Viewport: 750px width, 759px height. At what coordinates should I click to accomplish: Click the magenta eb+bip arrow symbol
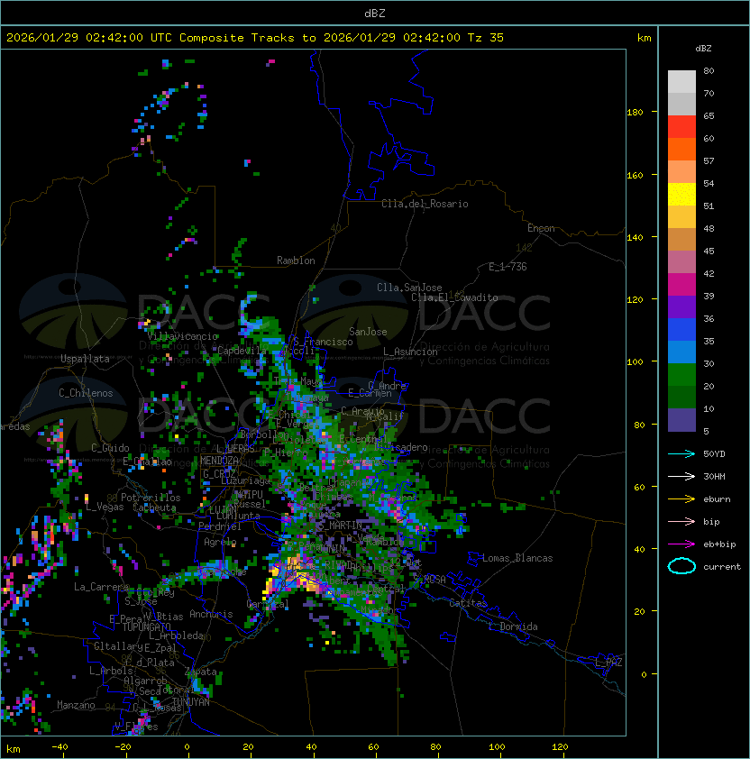coord(681,544)
